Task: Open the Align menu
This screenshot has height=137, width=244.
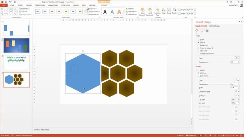Action: (164, 11)
